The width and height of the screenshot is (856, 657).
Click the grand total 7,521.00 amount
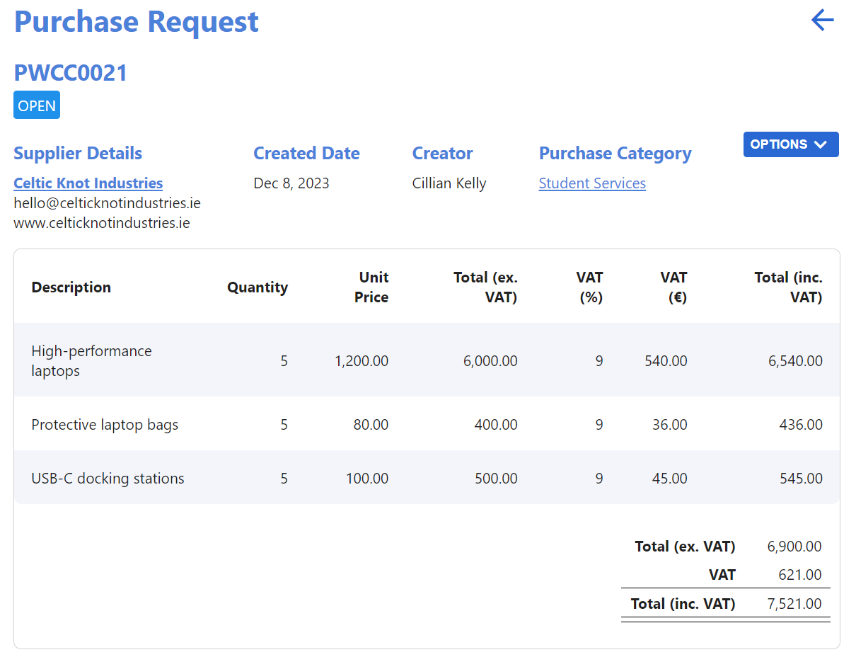point(794,604)
